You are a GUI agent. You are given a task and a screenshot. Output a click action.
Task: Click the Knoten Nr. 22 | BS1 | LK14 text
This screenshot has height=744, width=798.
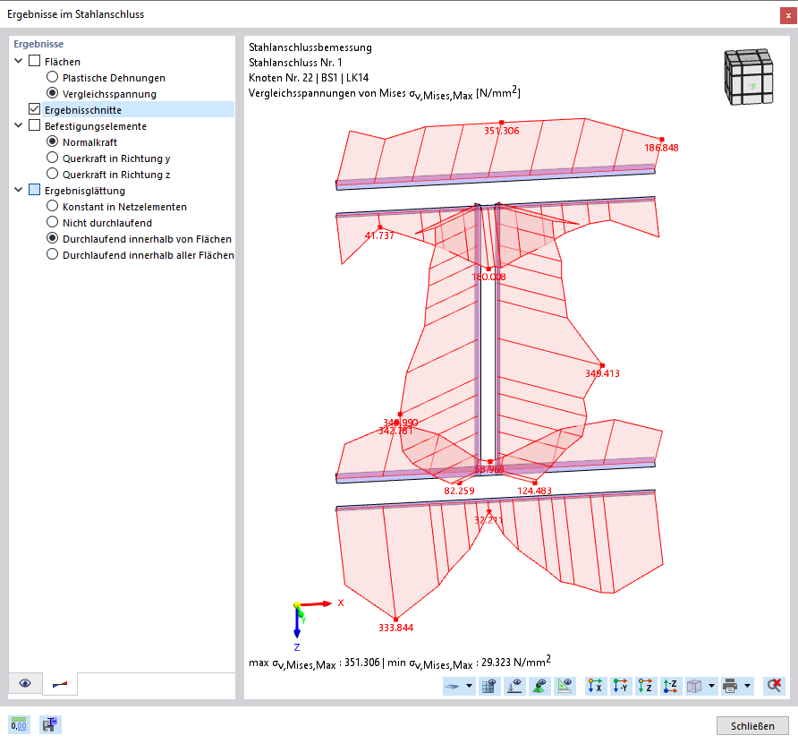pos(309,78)
